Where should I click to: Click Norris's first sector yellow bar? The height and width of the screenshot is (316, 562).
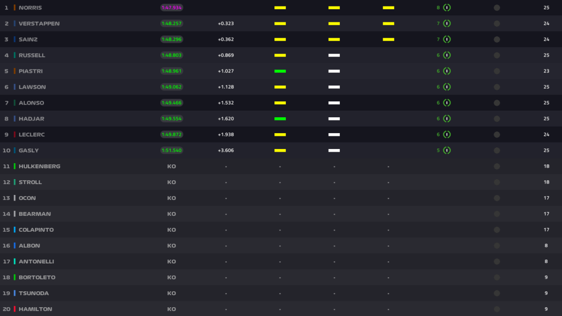click(x=280, y=8)
